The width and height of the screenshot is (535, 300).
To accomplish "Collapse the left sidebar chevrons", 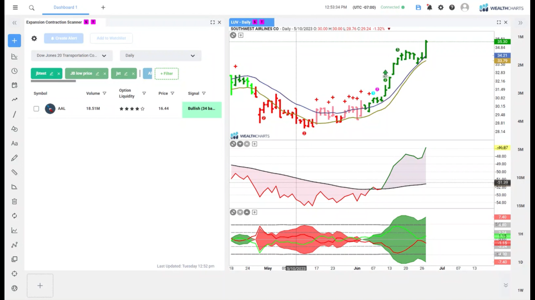I will click(x=14, y=23).
